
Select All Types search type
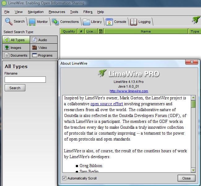tap(16, 40)
